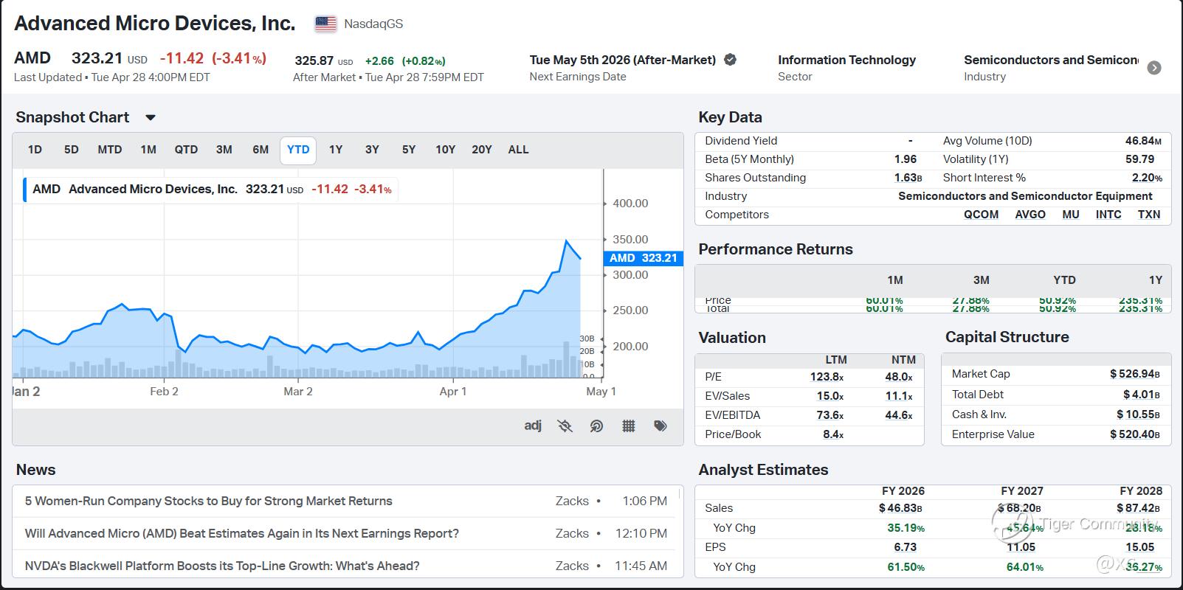
Task: Select the 1Y chart range tab
Action: 336,150
